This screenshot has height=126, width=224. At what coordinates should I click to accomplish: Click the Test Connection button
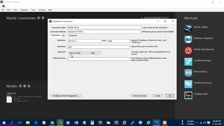pos(140,96)
